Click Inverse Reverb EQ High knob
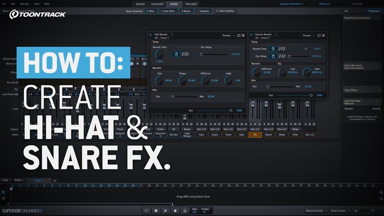The width and height of the screenshot is (384, 216). click(x=307, y=72)
